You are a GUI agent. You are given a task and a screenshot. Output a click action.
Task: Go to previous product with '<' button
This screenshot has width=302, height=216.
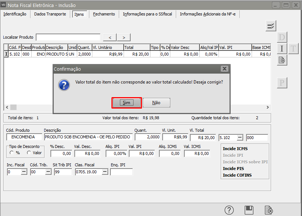(110, 38)
